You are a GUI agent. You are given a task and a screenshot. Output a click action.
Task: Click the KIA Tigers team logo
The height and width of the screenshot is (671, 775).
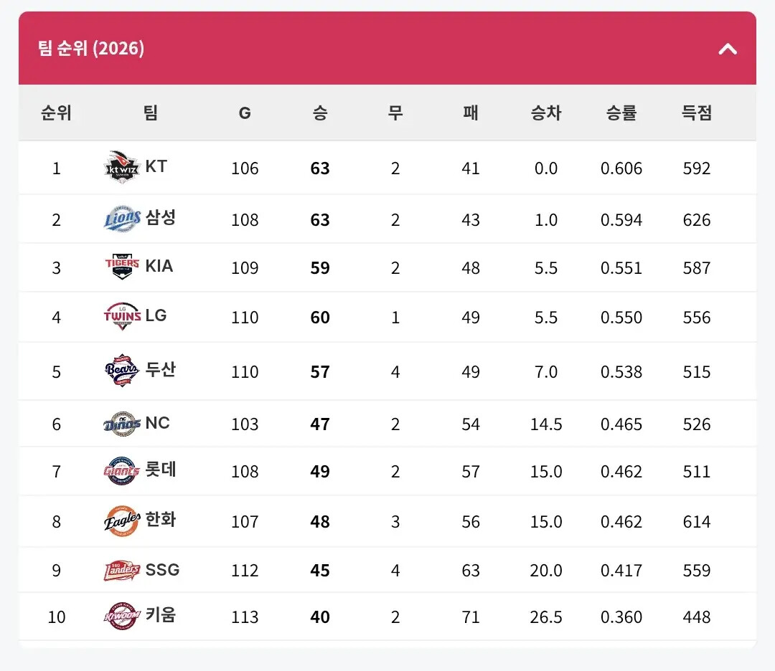click(x=122, y=267)
